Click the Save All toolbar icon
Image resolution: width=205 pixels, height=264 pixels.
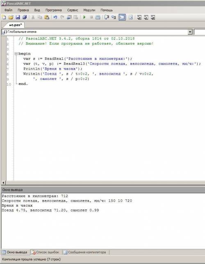[x=25, y=17]
